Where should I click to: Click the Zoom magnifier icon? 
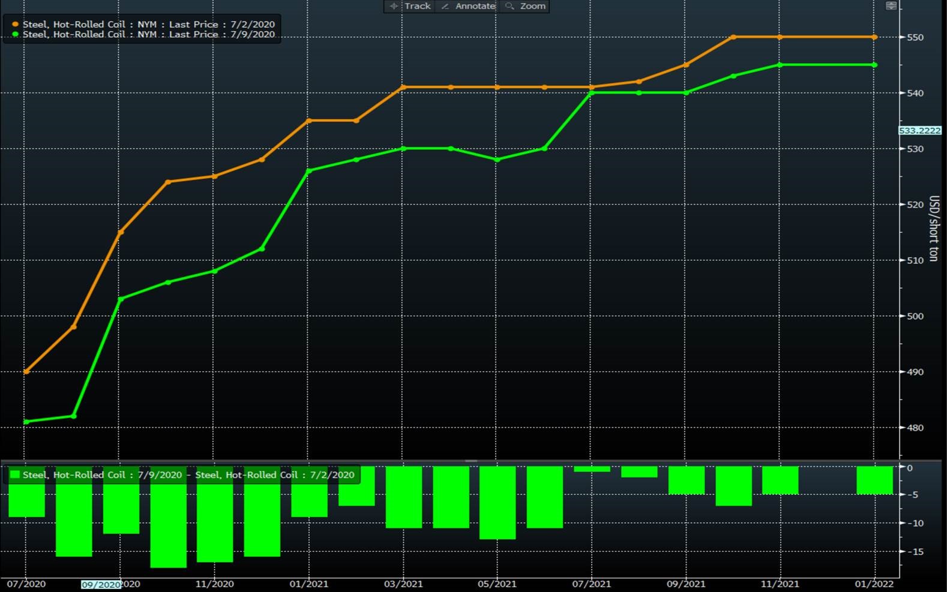(x=510, y=6)
